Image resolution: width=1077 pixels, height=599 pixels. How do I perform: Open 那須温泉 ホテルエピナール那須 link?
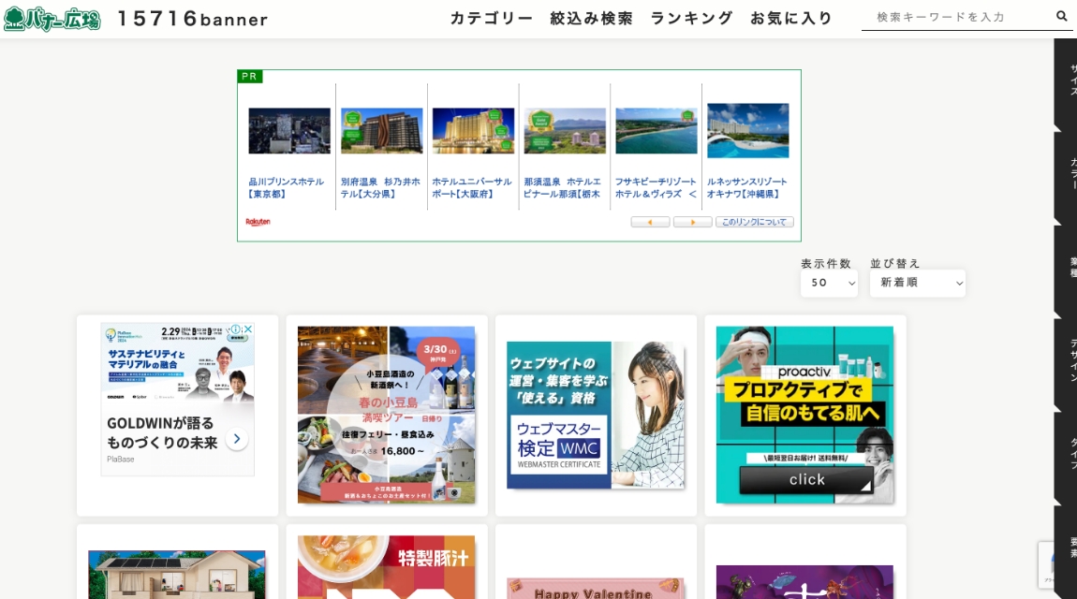click(563, 188)
